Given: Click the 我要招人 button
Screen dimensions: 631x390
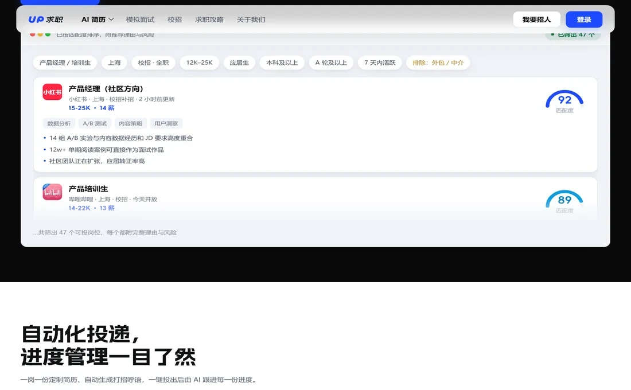Looking at the screenshot, I should pos(536,19).
